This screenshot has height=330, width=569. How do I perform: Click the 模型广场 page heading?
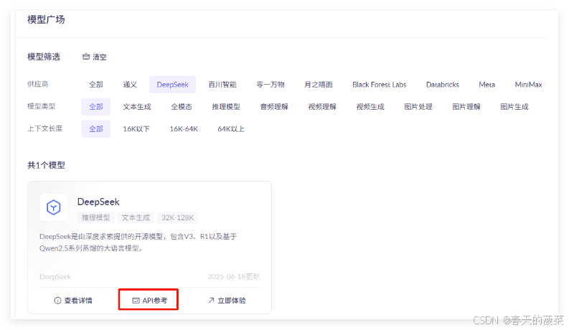[46, 19]
